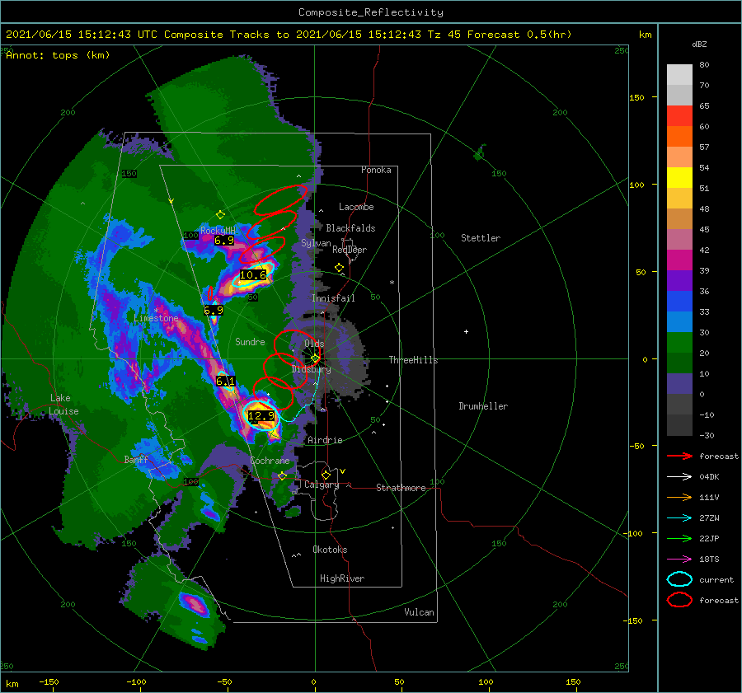The width and height of the screenshot is (742, 693).
Task: Click the yellow diamond marker inside Calgary
Action: coord(326,475)
